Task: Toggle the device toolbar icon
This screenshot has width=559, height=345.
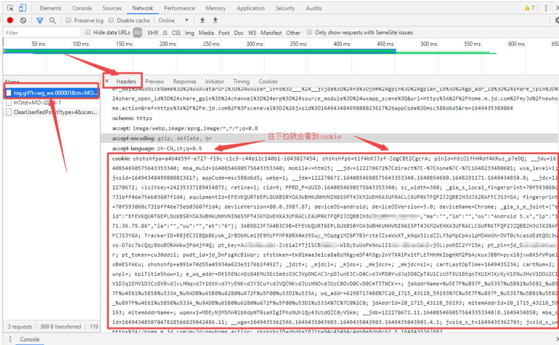Action: (22, 8)
